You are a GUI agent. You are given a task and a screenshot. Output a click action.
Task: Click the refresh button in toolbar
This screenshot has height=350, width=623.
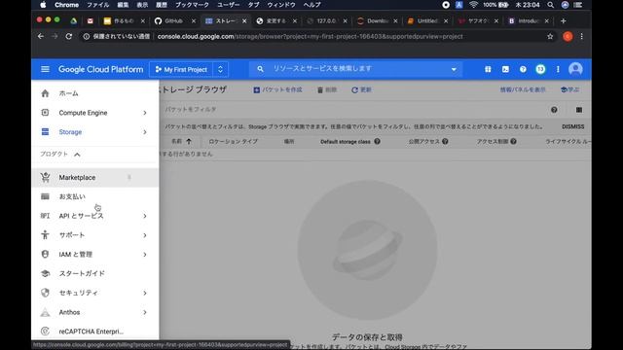click(361, 90)
